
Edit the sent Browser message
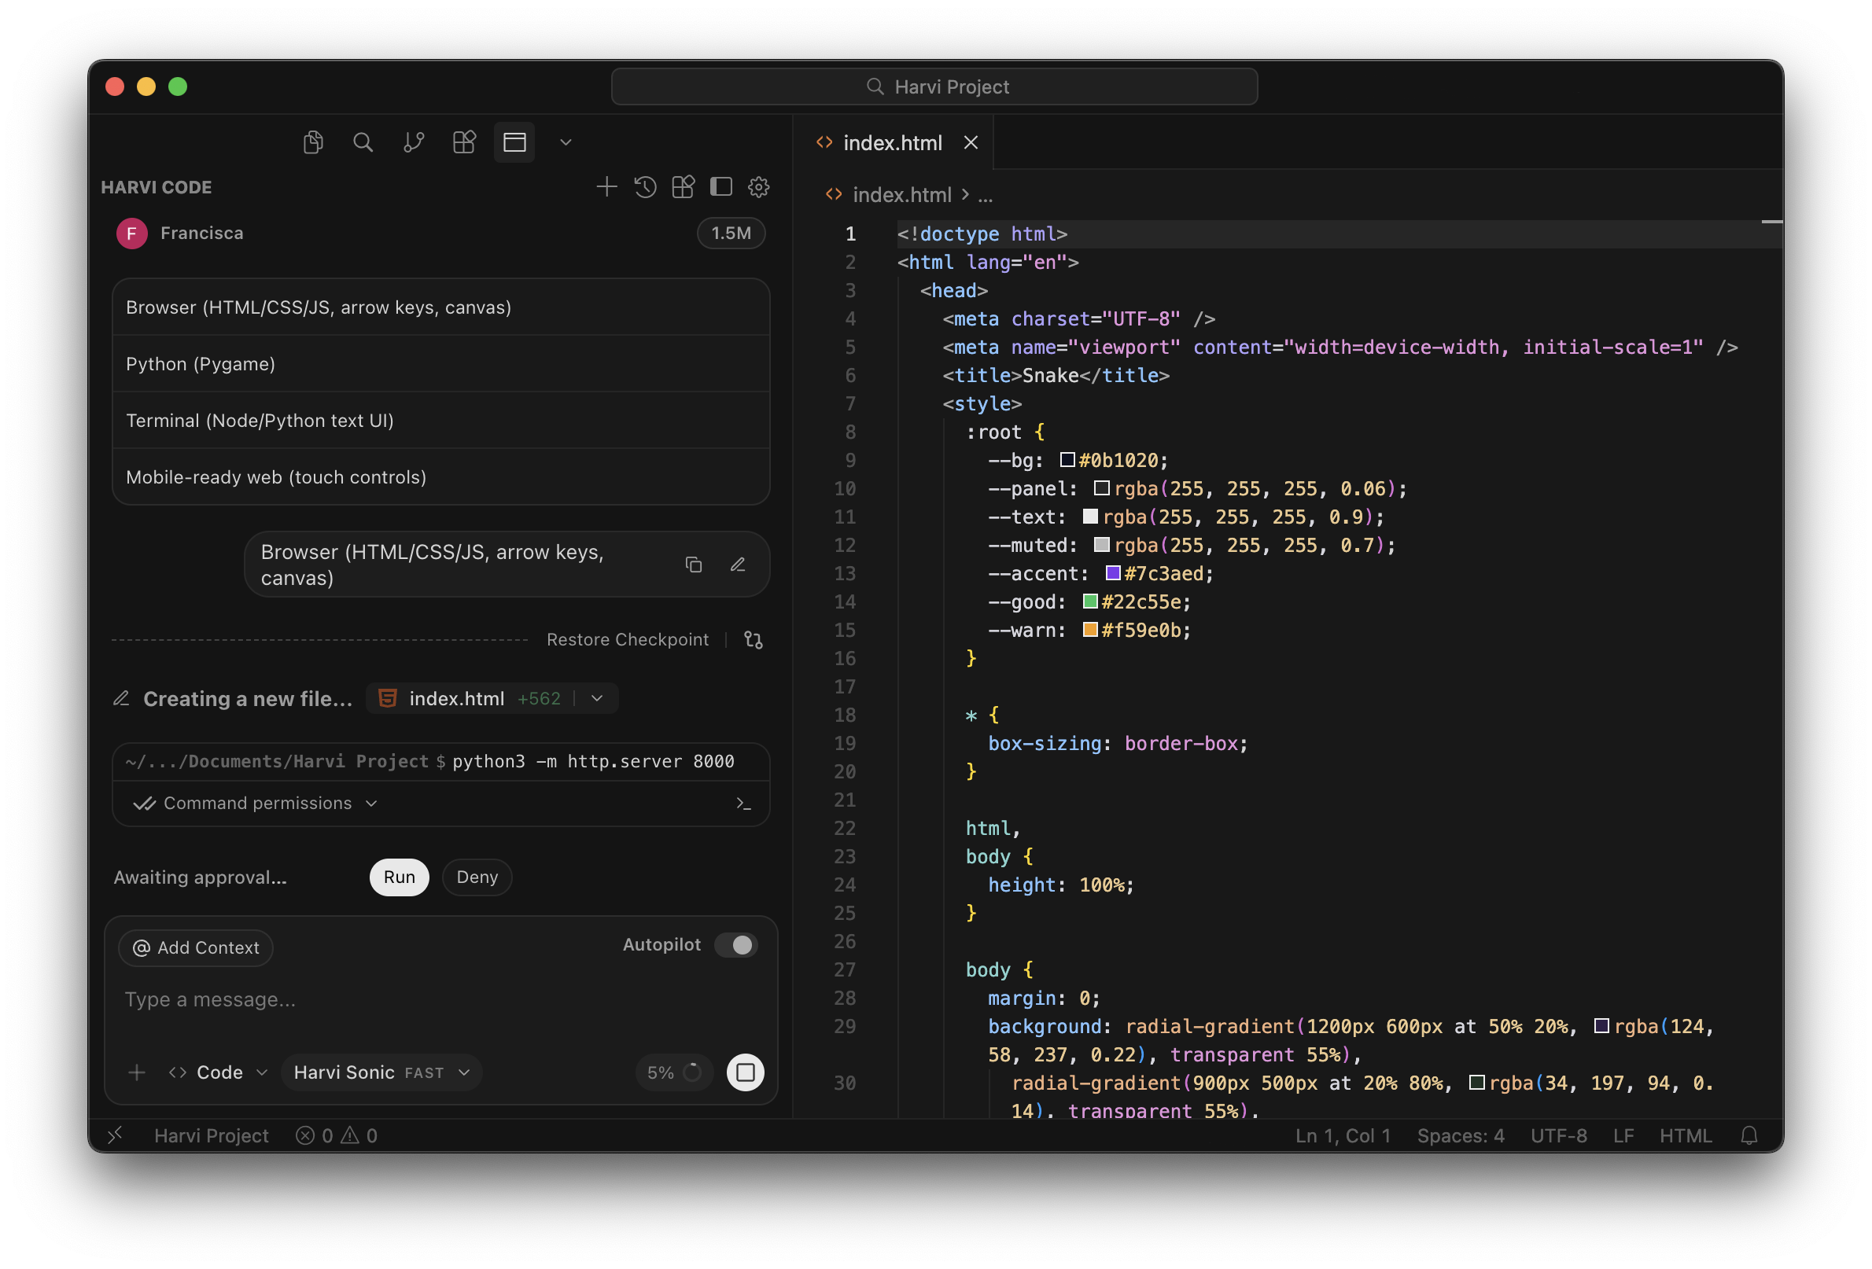(738, 565)
